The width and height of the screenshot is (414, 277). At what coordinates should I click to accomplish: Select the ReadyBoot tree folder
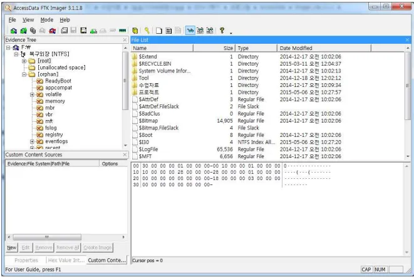tap(58, 81)
